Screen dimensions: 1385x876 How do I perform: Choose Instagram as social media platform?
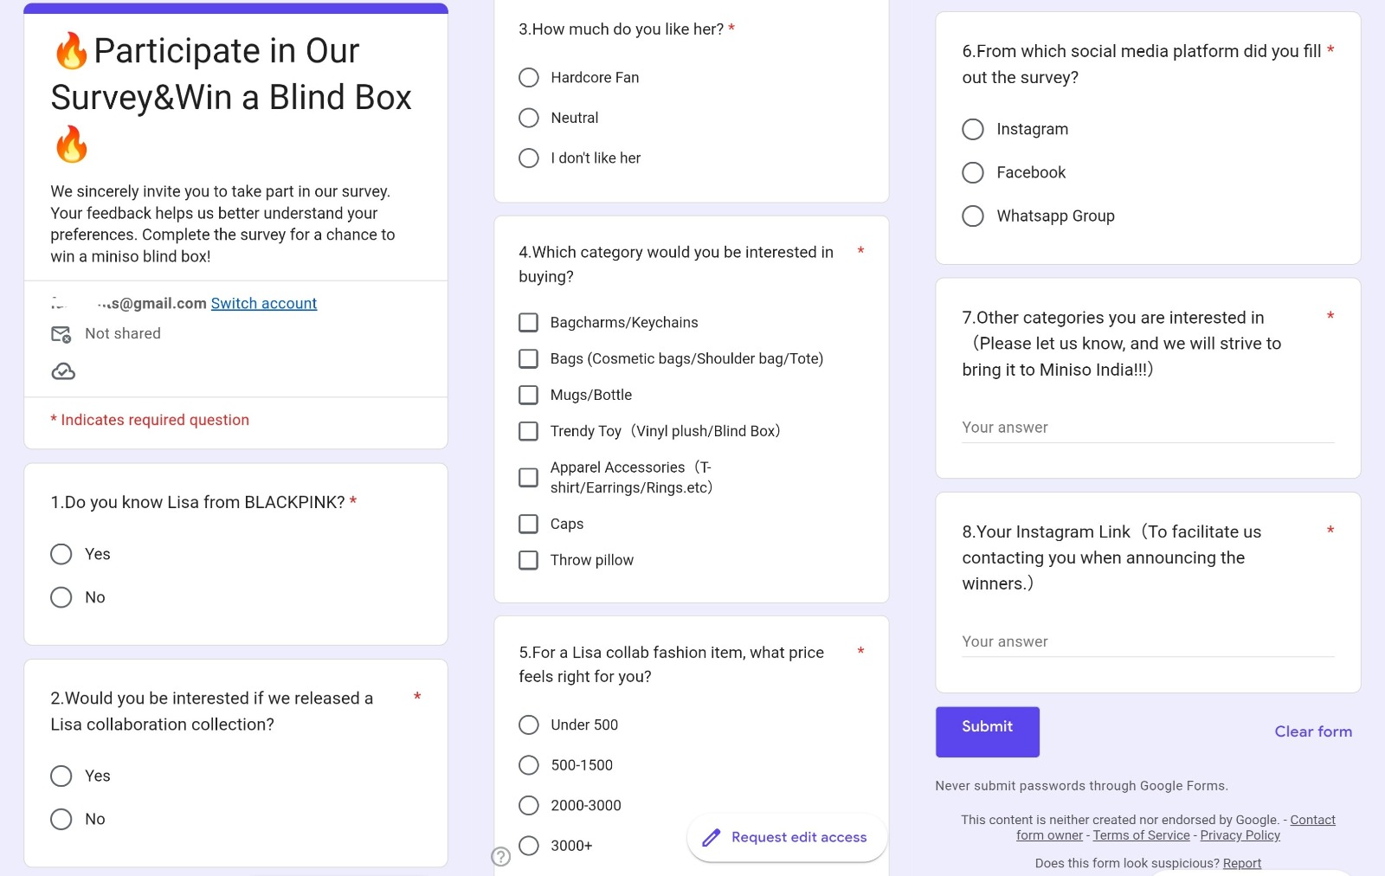click(x=973, y=129)
